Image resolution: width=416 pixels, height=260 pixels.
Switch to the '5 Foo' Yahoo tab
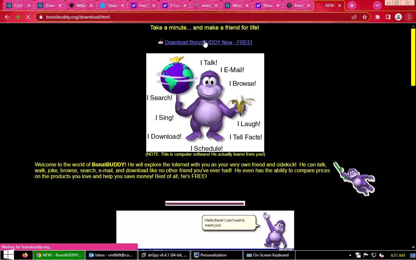click(x=174, y=6)
